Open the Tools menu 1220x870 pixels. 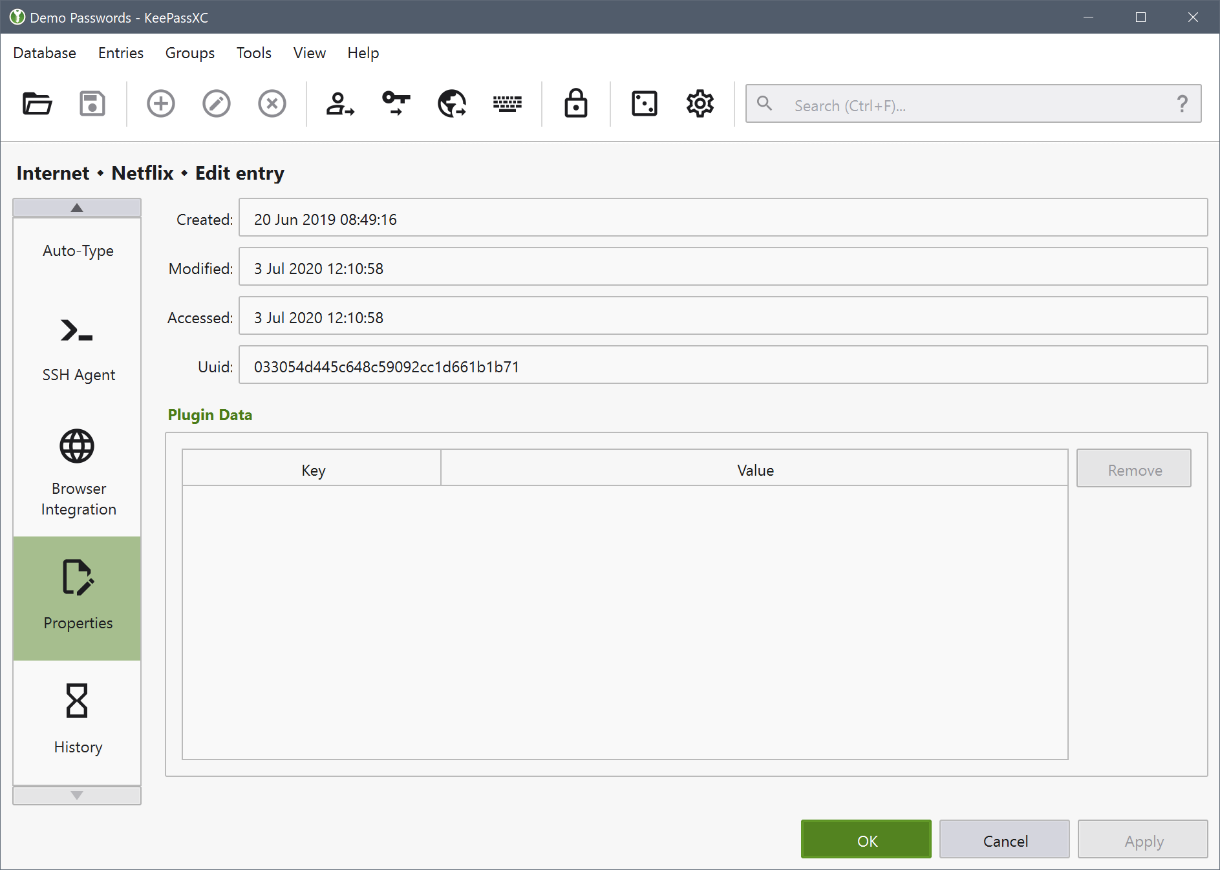[253, 53]
